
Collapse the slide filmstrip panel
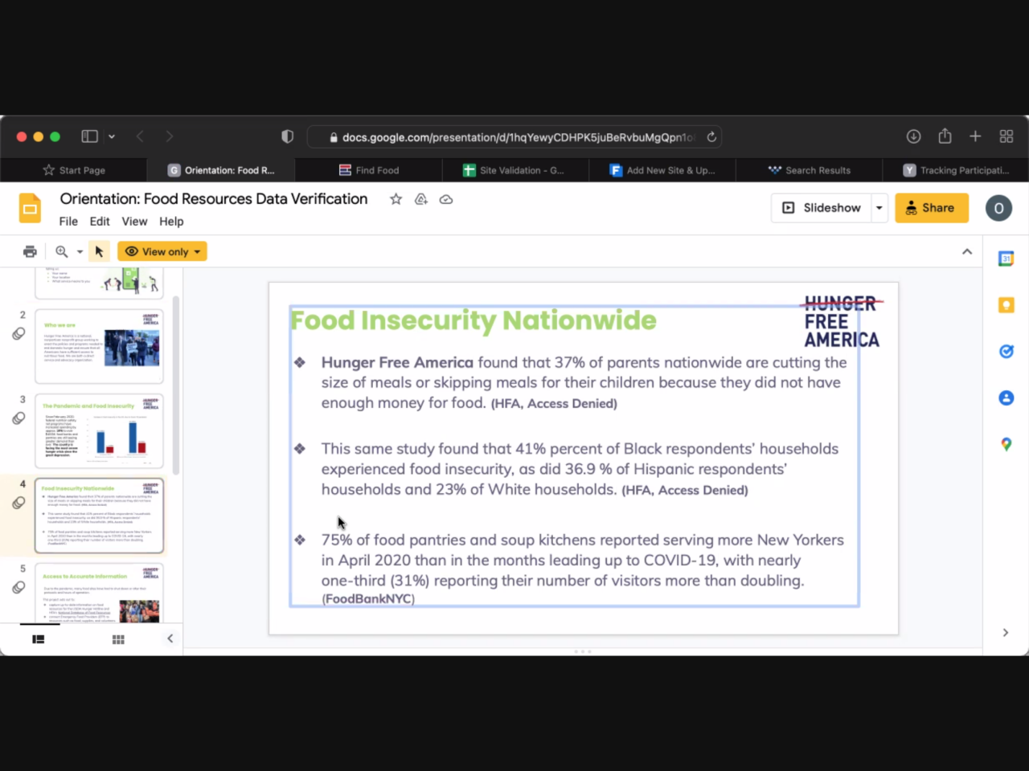pos(170,638)
